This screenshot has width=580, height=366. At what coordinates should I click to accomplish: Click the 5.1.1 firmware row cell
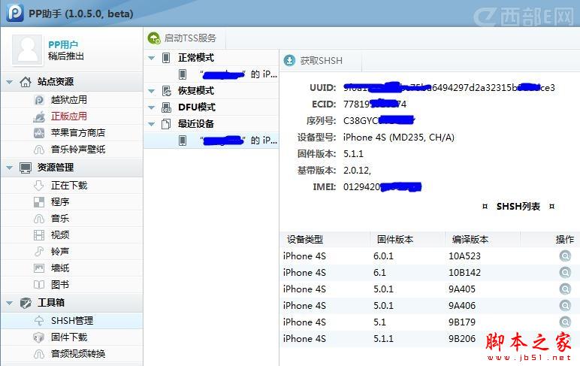(384, 339)
